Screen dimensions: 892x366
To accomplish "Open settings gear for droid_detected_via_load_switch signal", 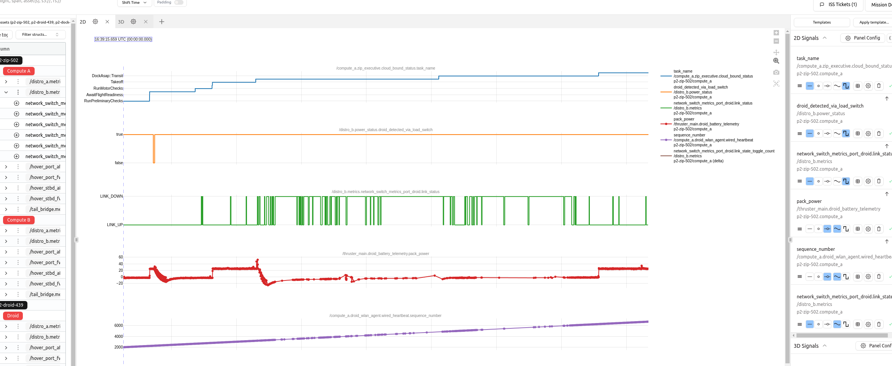I will tap(868, 133).
